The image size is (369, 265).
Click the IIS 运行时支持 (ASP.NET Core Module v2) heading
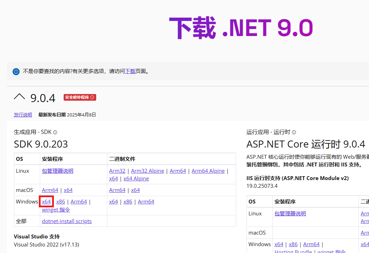tap(297, 178)
